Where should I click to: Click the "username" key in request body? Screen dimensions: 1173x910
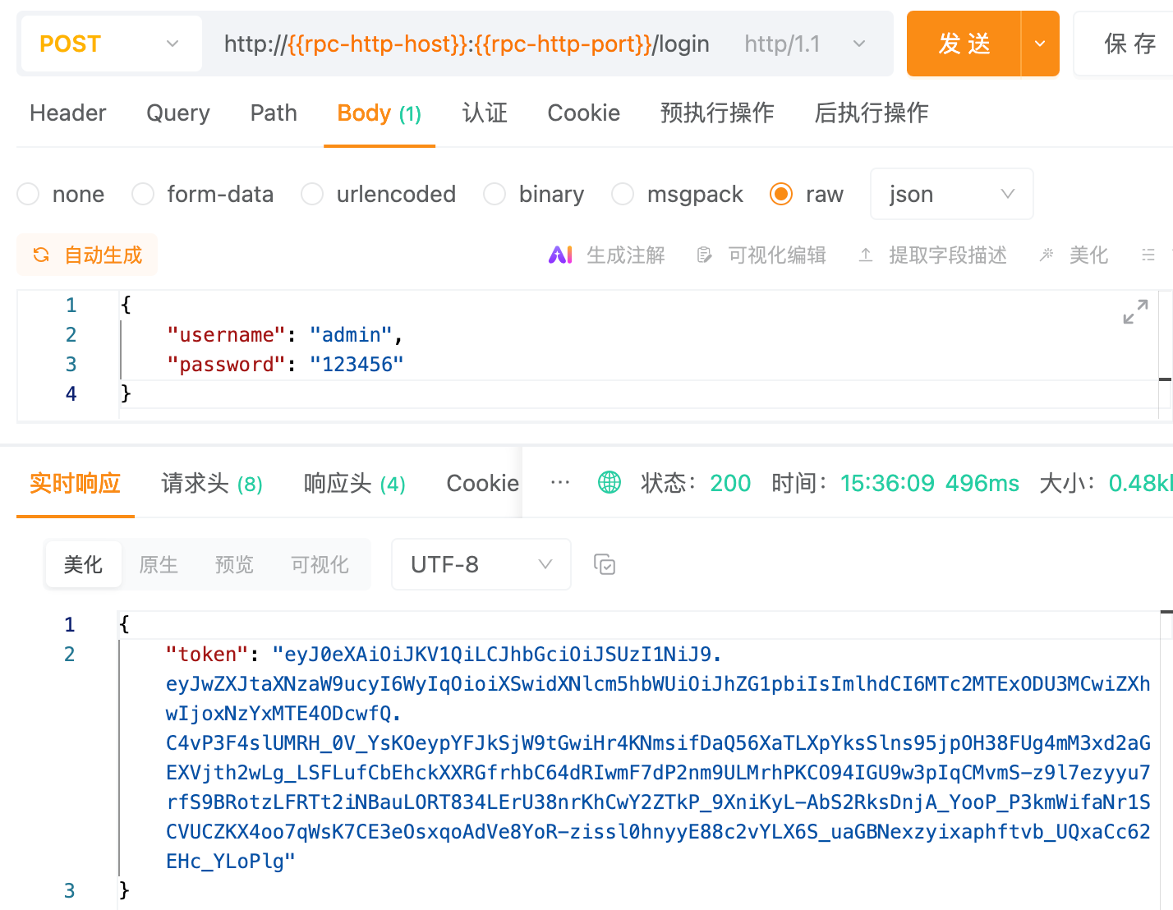226,335
